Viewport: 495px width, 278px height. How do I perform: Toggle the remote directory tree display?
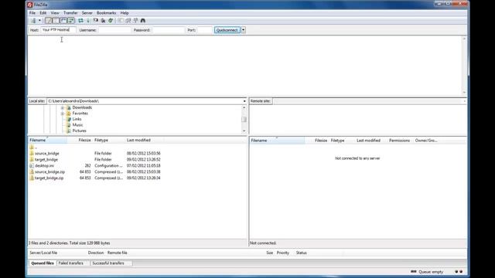click(63, 21)
